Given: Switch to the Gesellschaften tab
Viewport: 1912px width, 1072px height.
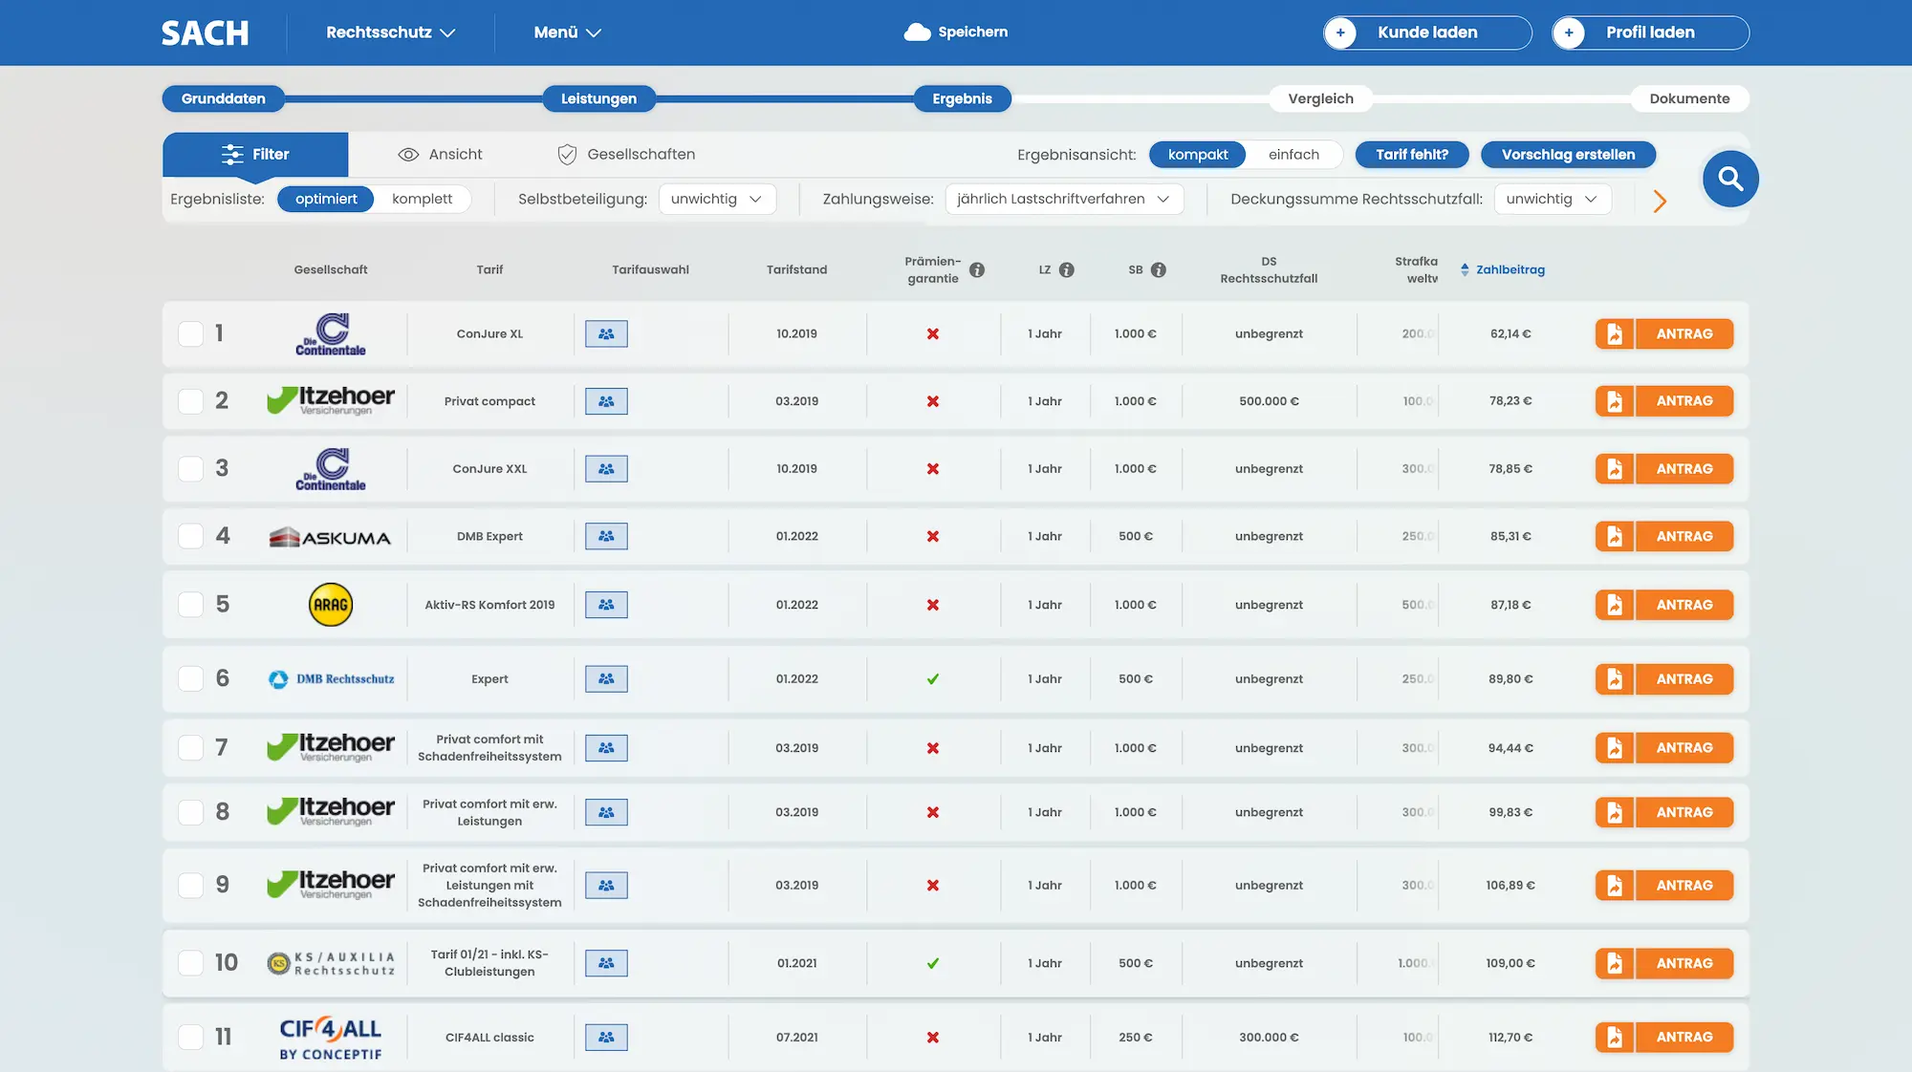Looking at the screenshot, I should pos(626,155).
